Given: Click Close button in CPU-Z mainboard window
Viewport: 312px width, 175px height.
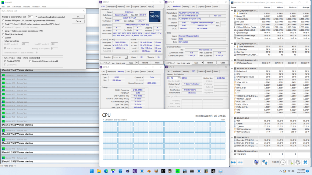Looking at the screenshot, I should pyautogui.click(x=222, y=63).
